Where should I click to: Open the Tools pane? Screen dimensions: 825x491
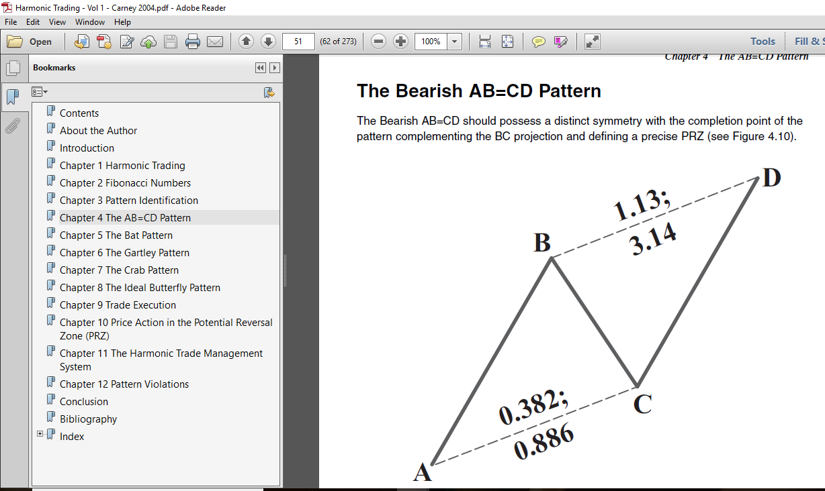pos(763,42)
